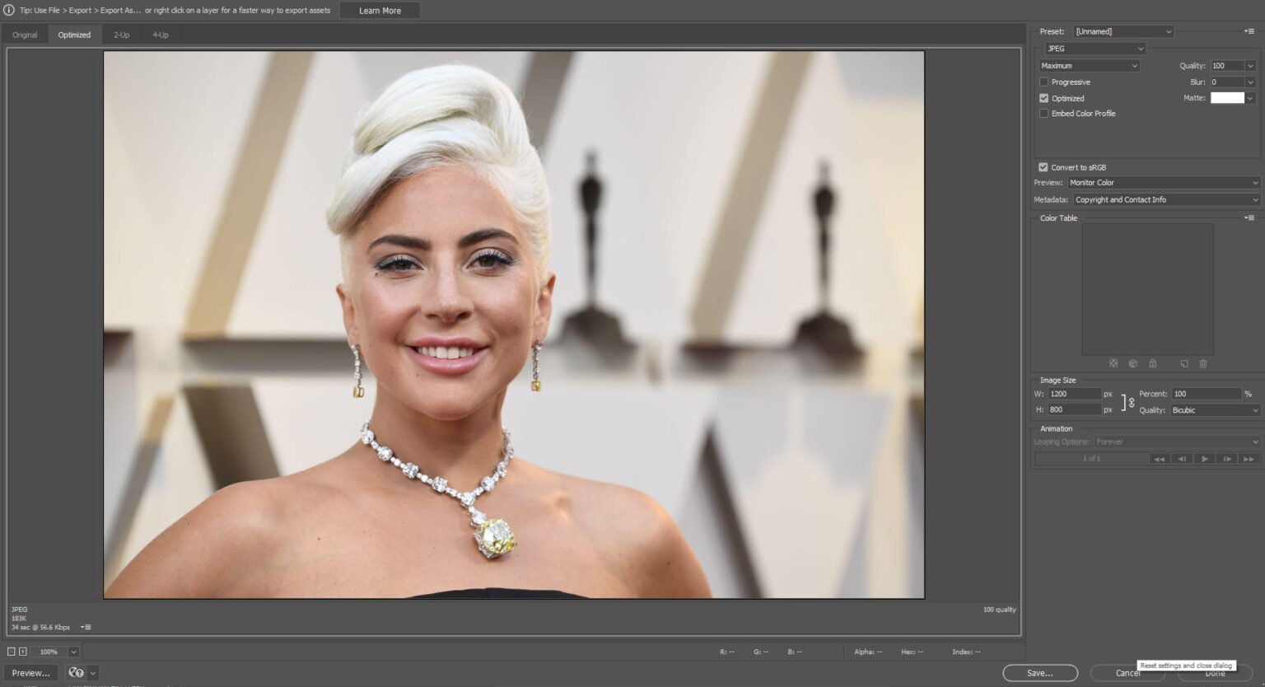Map selected colors to transparent
1265x687 pixels.
1114,363
